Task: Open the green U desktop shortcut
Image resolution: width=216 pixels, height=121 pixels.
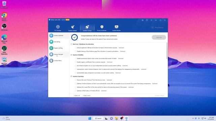Action: click(x=4, y=50)
